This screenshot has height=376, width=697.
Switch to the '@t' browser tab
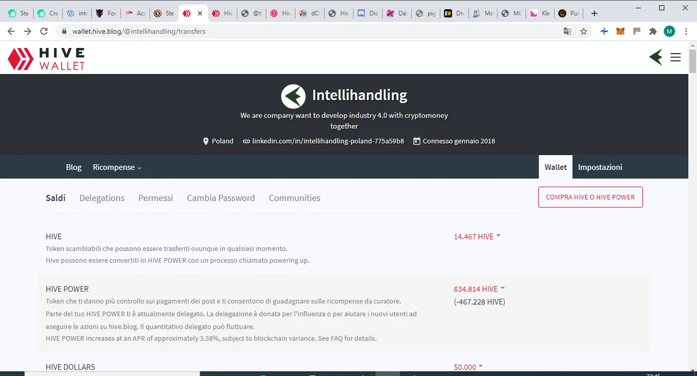point(252,13)
